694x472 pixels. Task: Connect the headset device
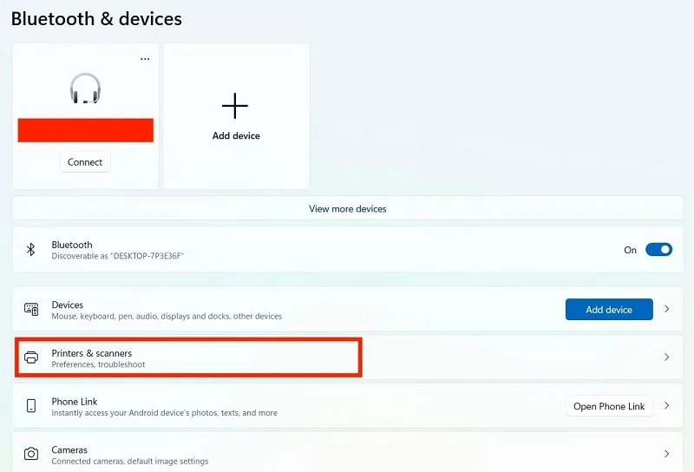pos(85,162)
